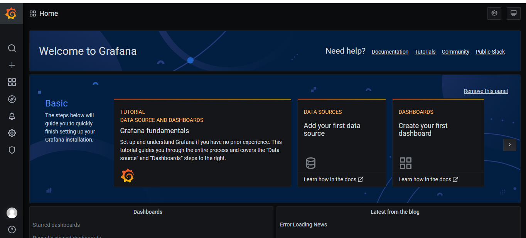Click Latest from the blog panel title
This screenshot has width=526, height=238.
395,212
